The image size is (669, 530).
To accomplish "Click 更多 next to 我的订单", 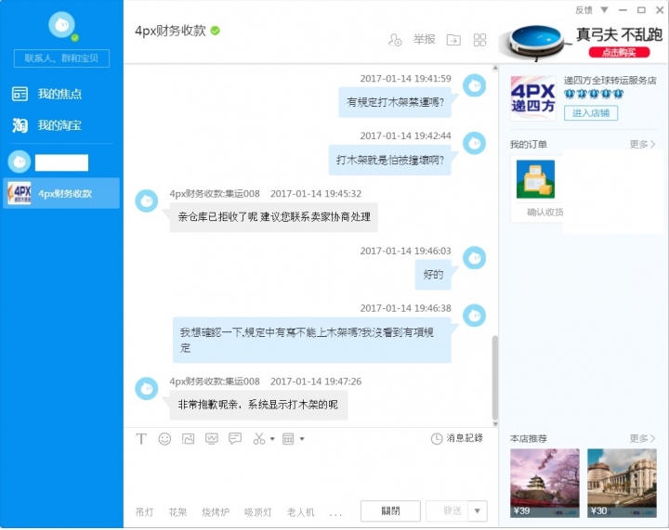I will coord(642,145).
